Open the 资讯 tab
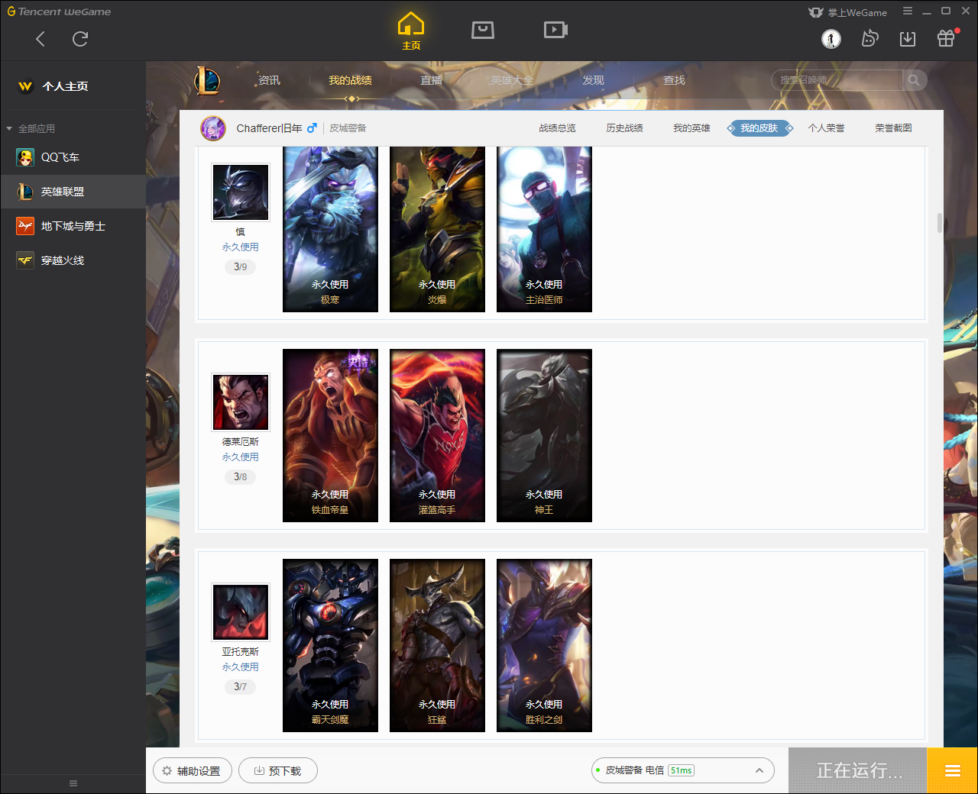This screenshot has height=794, width=978. tap(269, 80)
